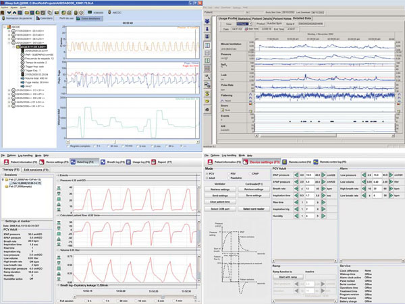
Task: Click the right green arrow for High breath rate
Action: pyautogui.click(x=391, y=189)
